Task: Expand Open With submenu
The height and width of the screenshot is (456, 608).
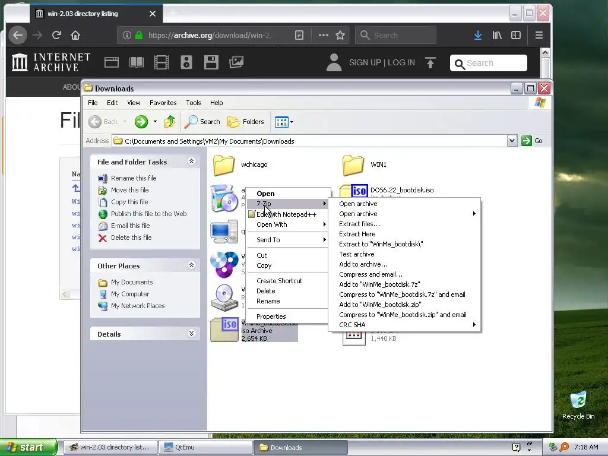Action: (x=288, y=224)
